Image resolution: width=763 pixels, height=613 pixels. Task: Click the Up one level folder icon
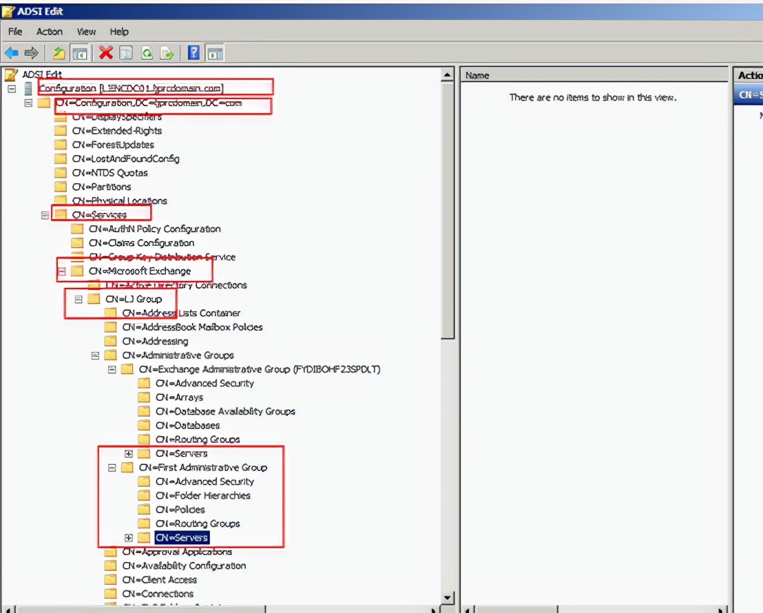click(x=59, y=53)
